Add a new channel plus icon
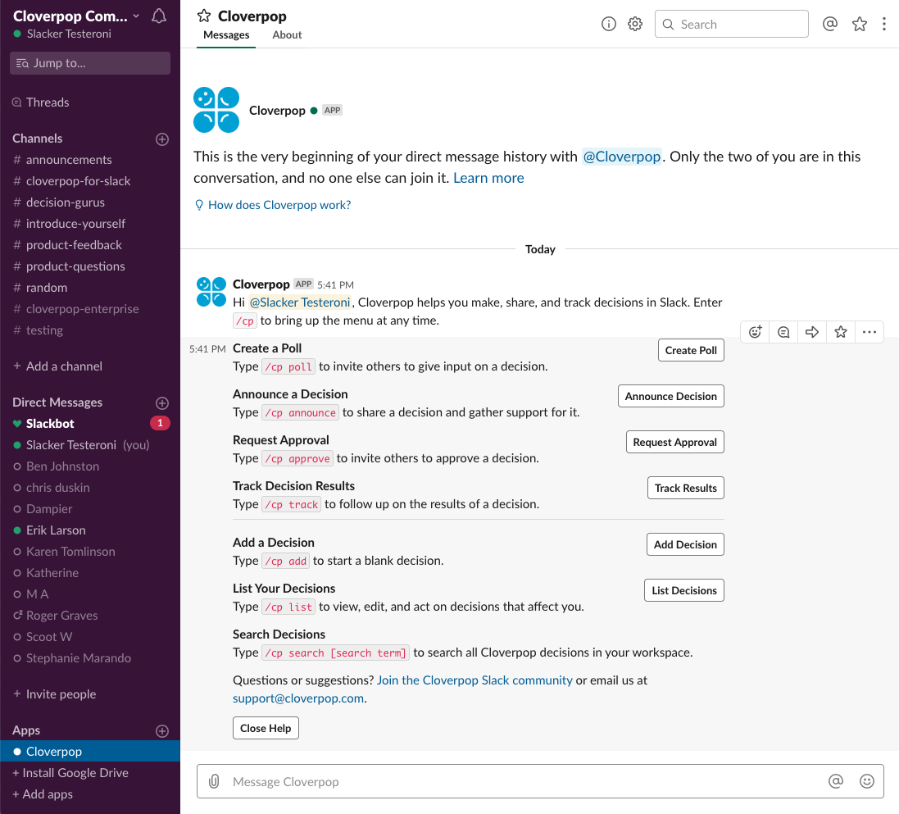 tap(162, 139)
